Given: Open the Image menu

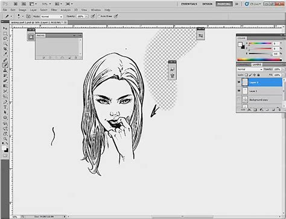Looking at the screenshot, I should click(22, 10).
